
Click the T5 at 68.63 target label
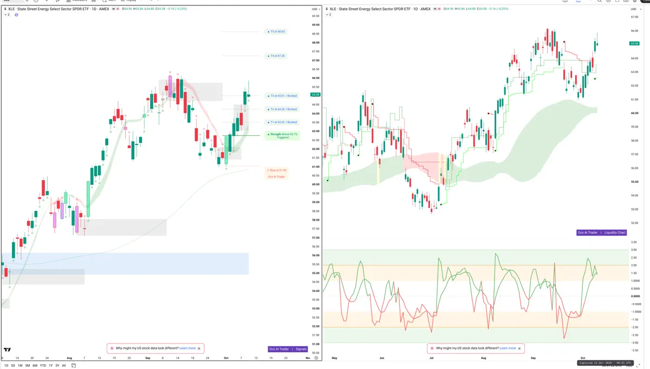[x=275, y=32]
